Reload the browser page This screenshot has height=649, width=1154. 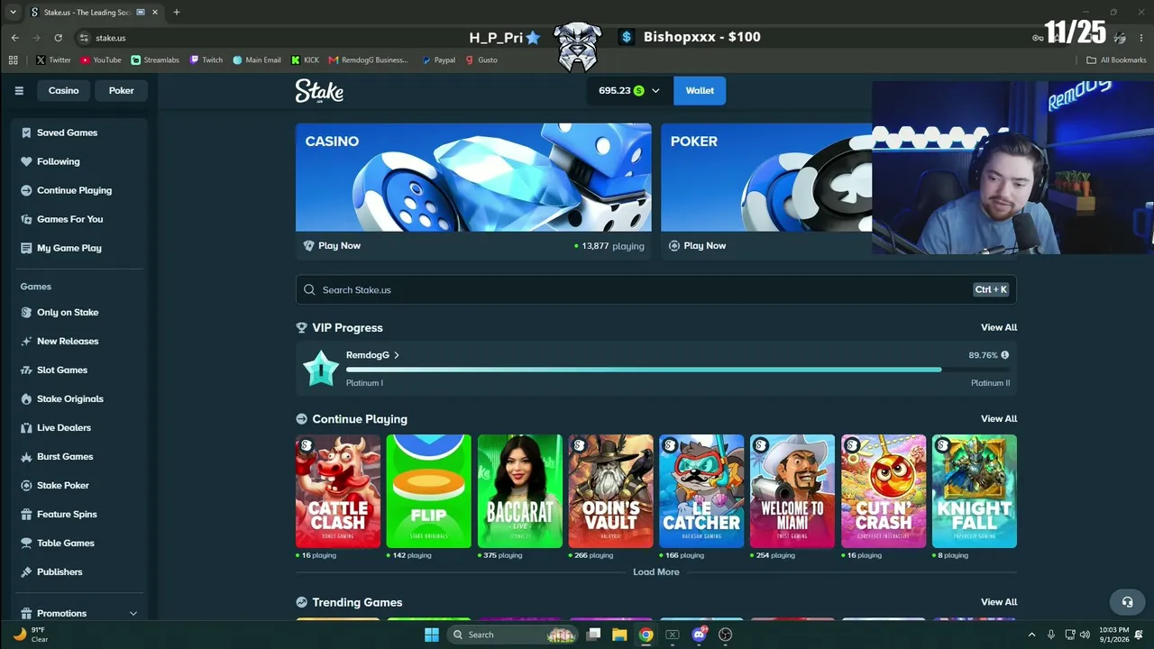coord(59,38)
